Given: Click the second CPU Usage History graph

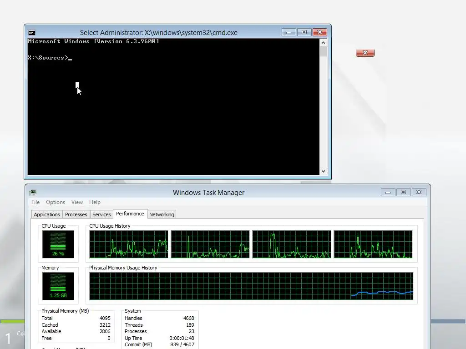Looking at the screenshot, I should click(210, 244).
